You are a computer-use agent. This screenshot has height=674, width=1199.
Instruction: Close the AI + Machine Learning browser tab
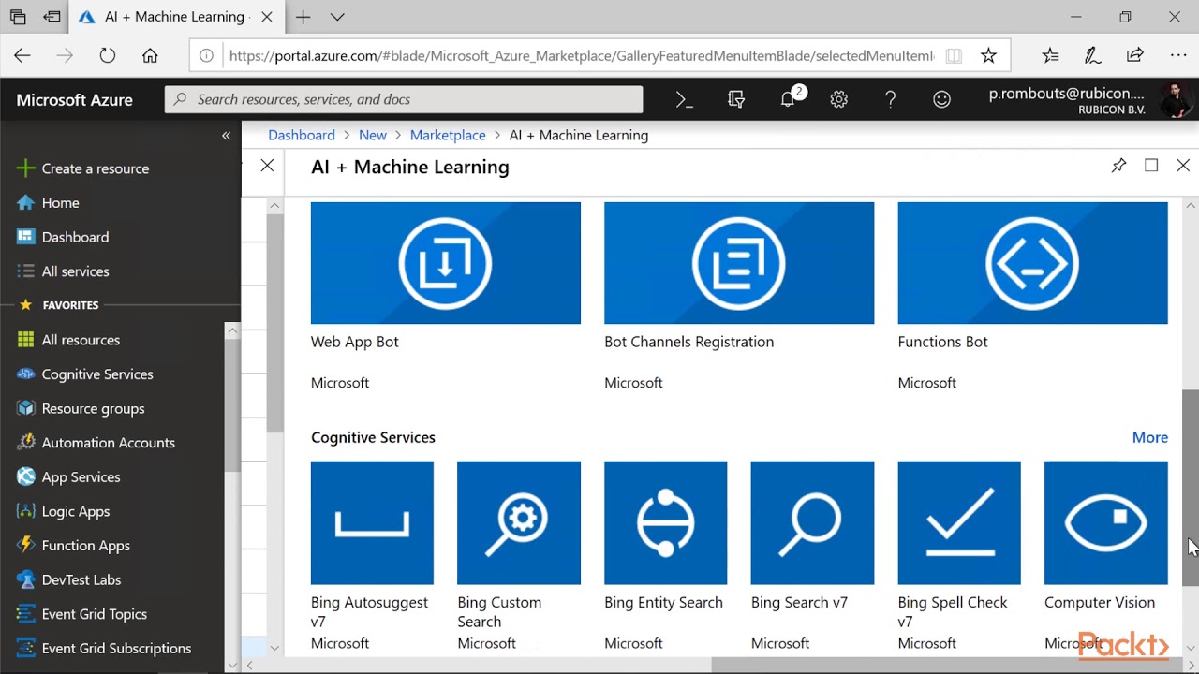265,17
